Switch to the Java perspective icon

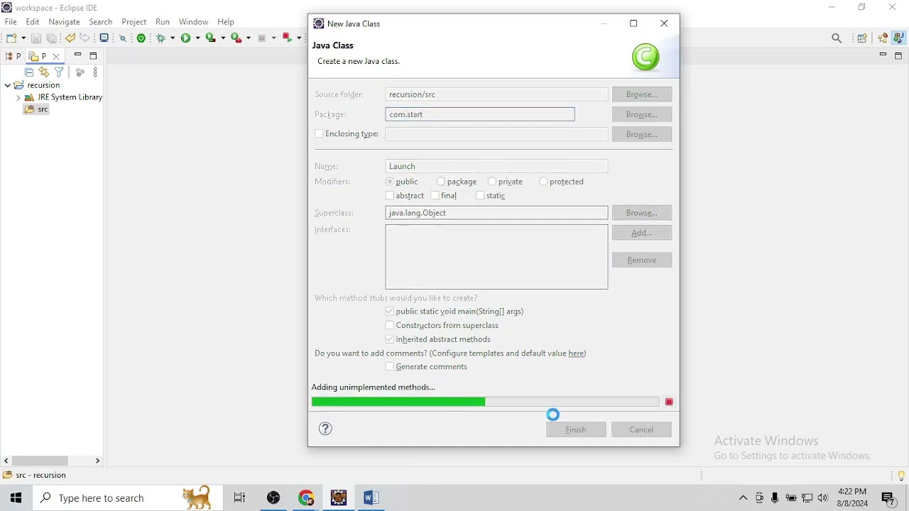899,38
